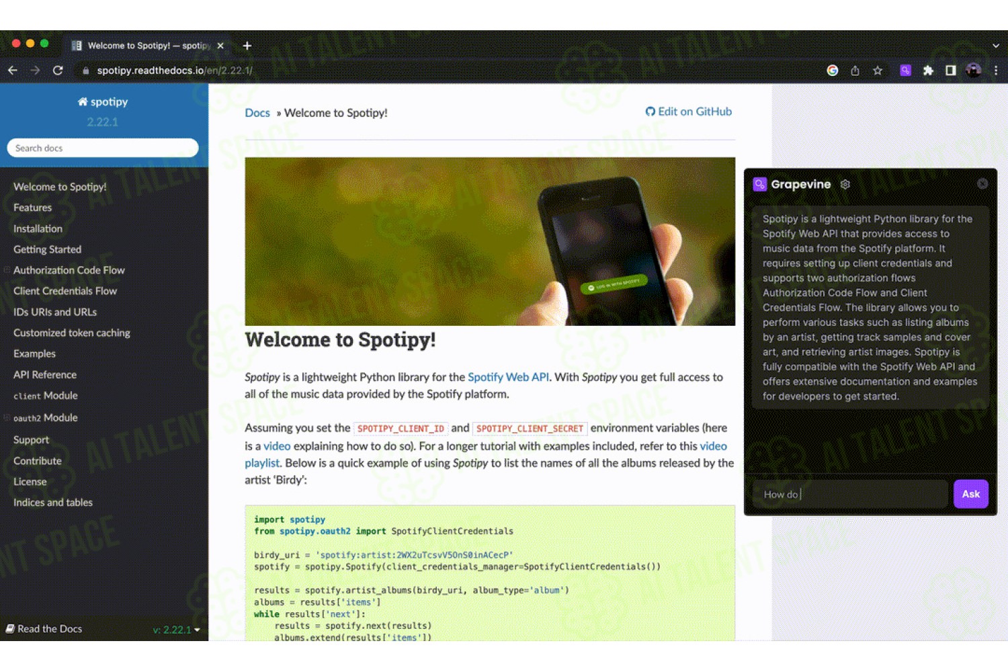Image resolution: width=1008 pixels, height=672 pixels.
Task: Open Client Credentials Flow sidebar item
Action: (65, 291)
